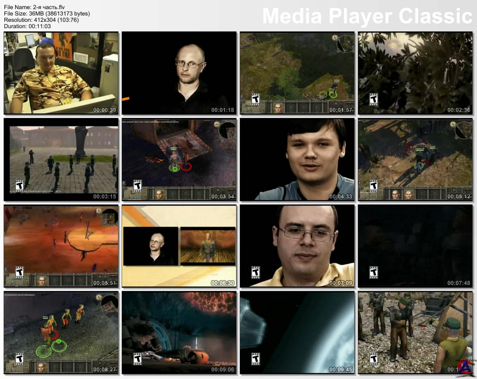Open the thumbnail timestamped 00:09:45
This screenshot has width=477, height=379.
[297, 333]
